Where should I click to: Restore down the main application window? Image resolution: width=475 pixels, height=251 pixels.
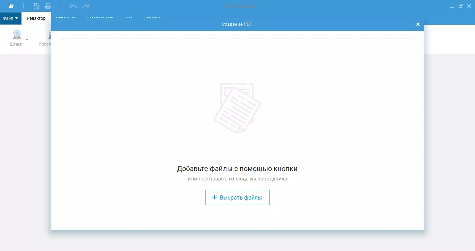tap(461, 6)
